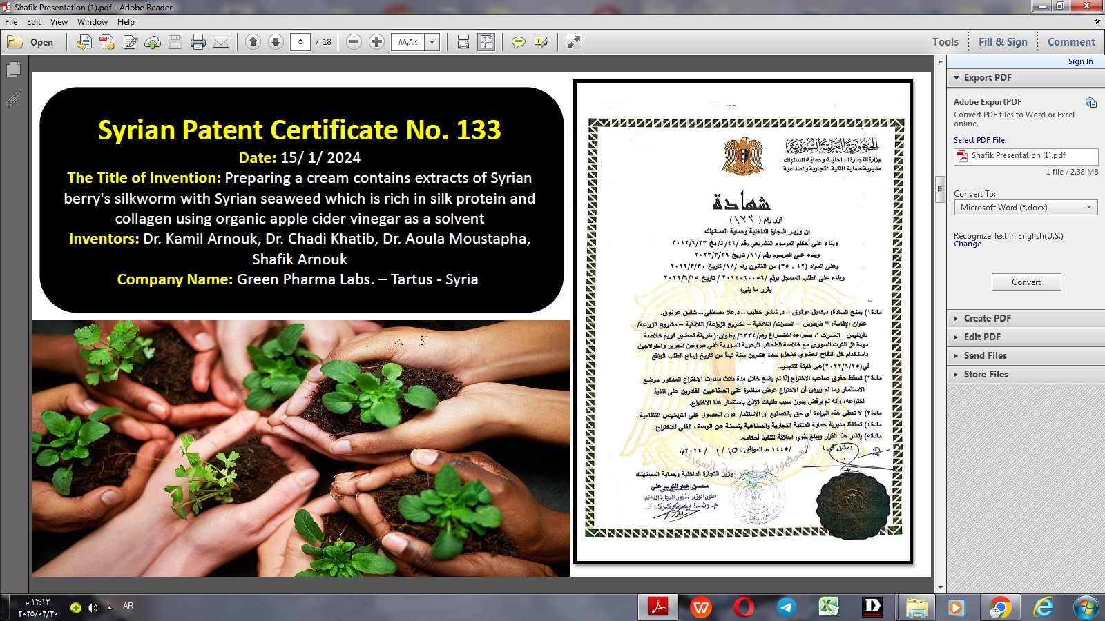
Task: Switch to the Fill & Sign tab
Action: coord(1002,41)
